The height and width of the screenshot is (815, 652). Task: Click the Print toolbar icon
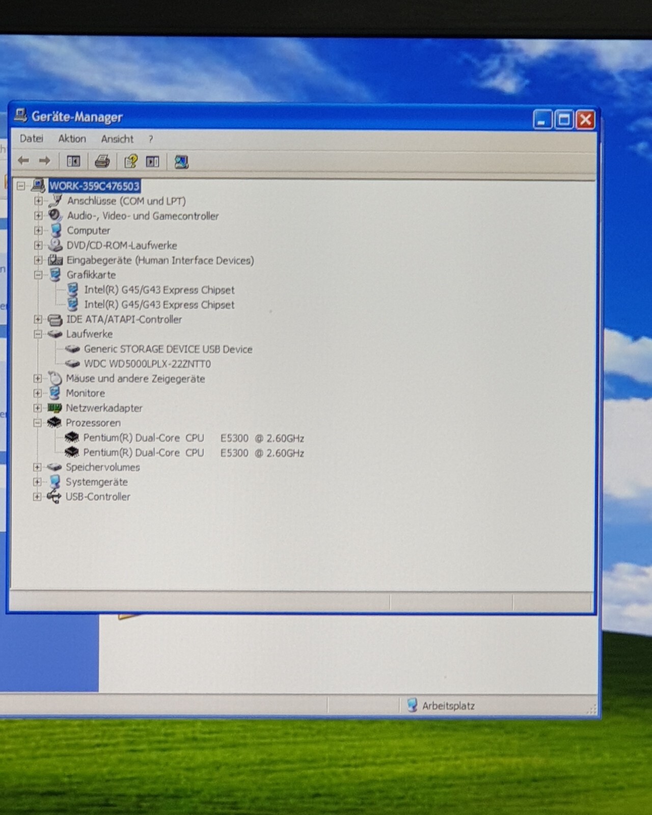pyautogui.click(x=102, y=161)
